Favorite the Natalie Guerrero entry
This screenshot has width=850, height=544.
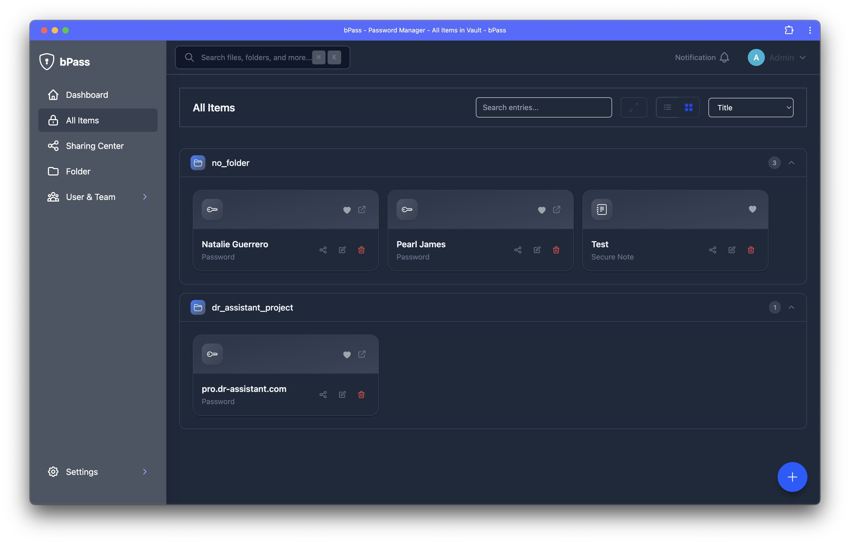tap(347, 210)
